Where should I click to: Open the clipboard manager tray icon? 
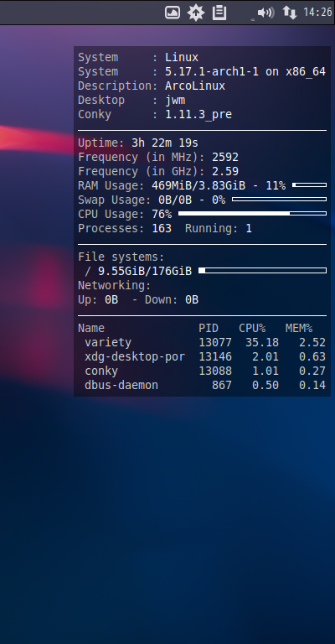tap(219, 13)
